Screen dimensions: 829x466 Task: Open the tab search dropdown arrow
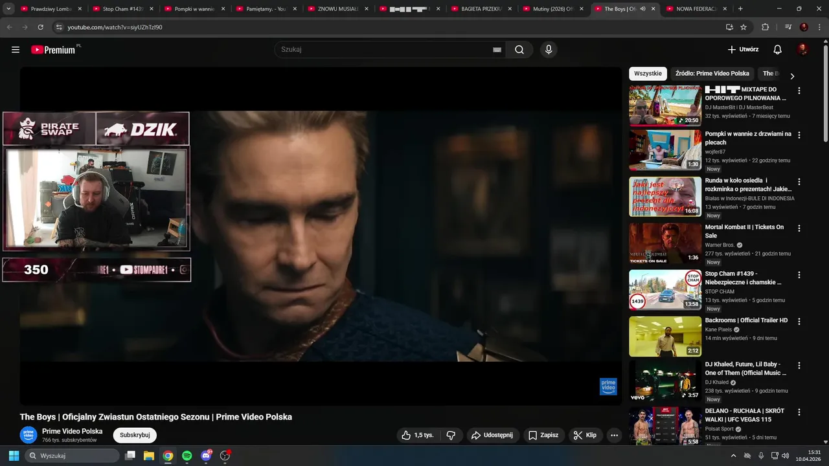(8, 9)
